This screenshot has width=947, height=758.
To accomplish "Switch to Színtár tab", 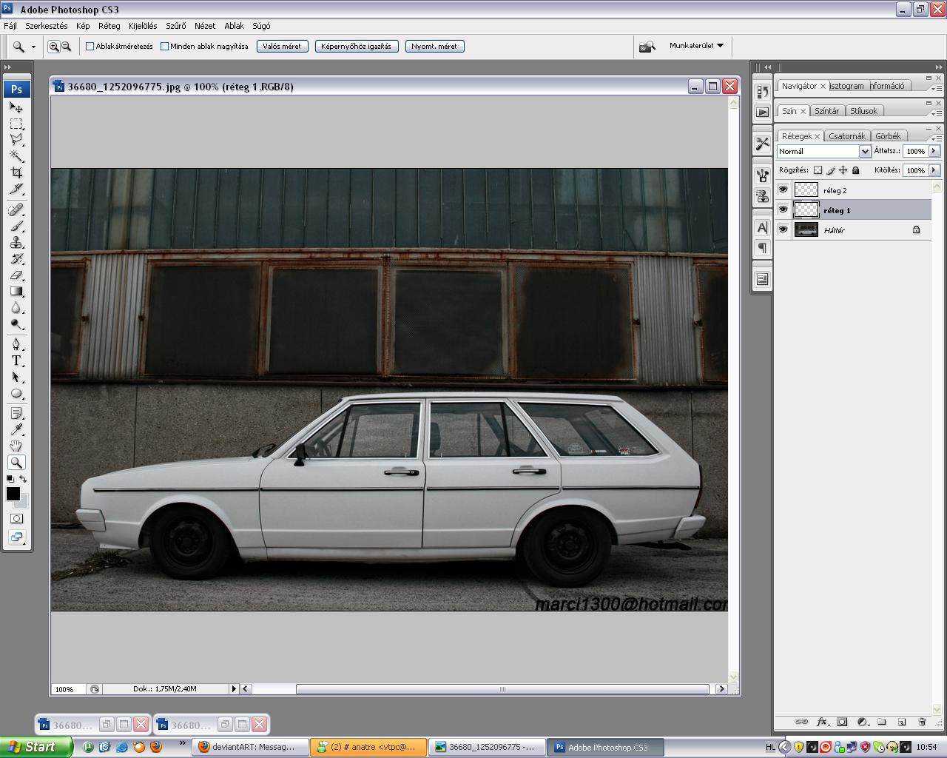I will coord(826,111).
